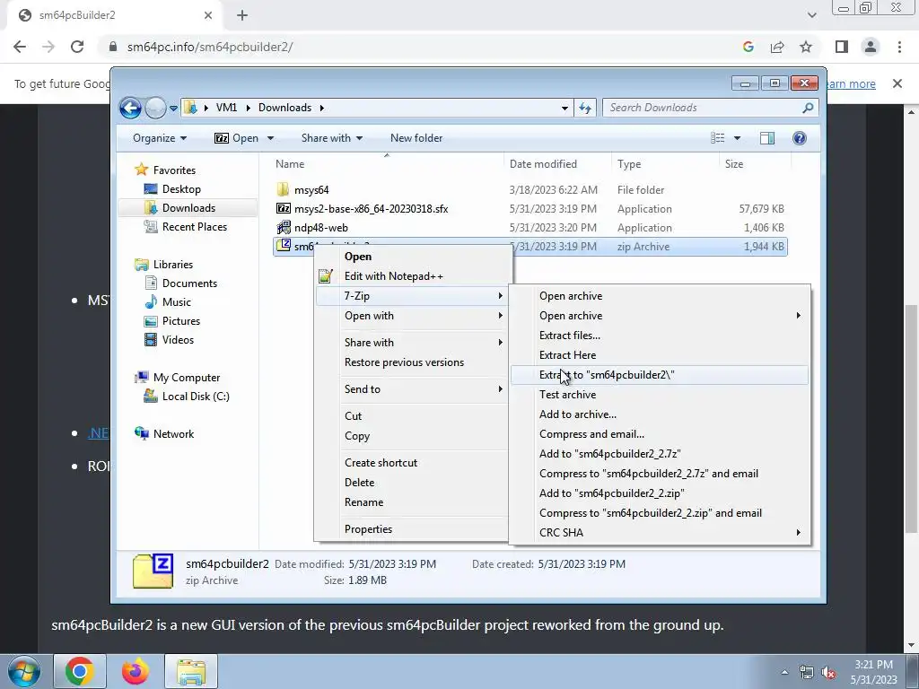The height and width of the screenshot is (689, 919).
Task: Open the Organize dropdown
Action: tap(160, 138)
